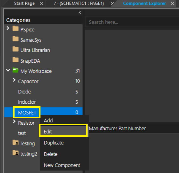
Task: Click the green My Workspace folder icon
Action: [15, 70]
